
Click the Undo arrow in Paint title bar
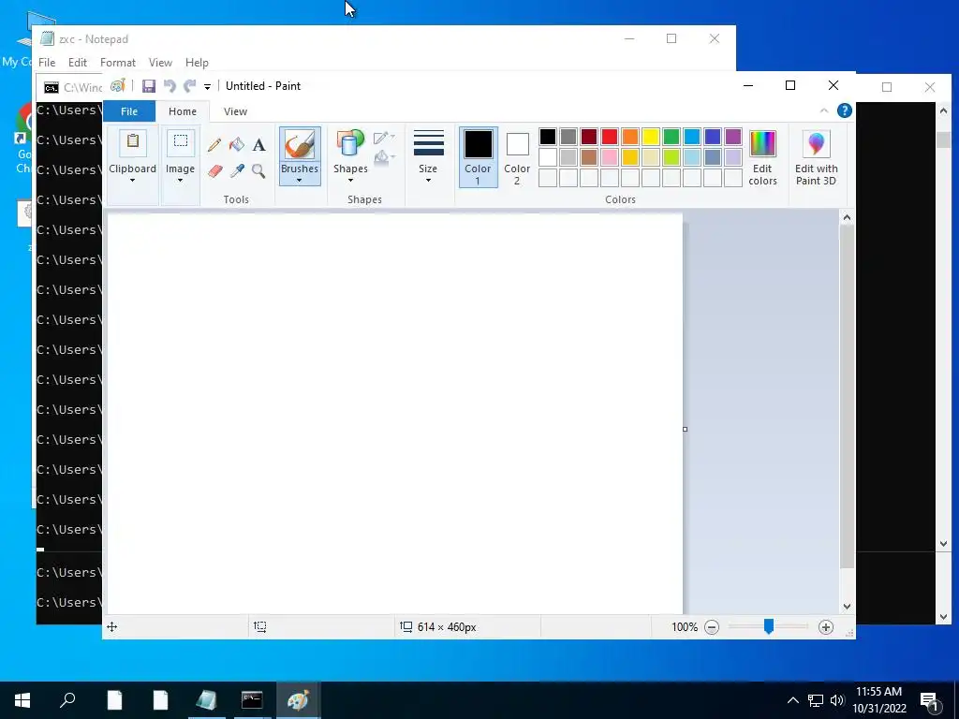tap(170, 86)
